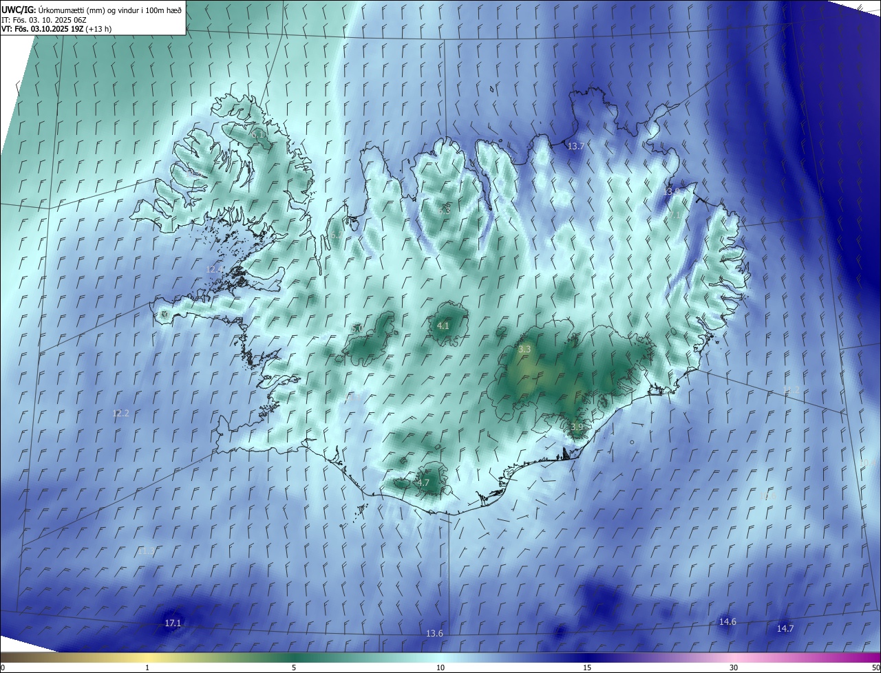Viewport: 881px width, 673px height.
Task: Click the 12.2 value west of Iceland
Action: pos(120,414)
